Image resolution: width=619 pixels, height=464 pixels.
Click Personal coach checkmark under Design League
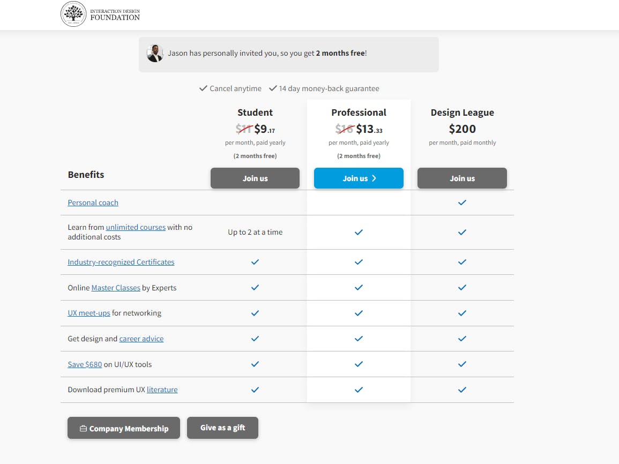(462, 203)
